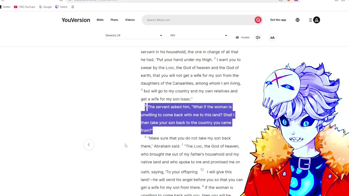Toggle Parallel reading mode
Viewport: 349px width, 196px height.
tap(242, 38)
